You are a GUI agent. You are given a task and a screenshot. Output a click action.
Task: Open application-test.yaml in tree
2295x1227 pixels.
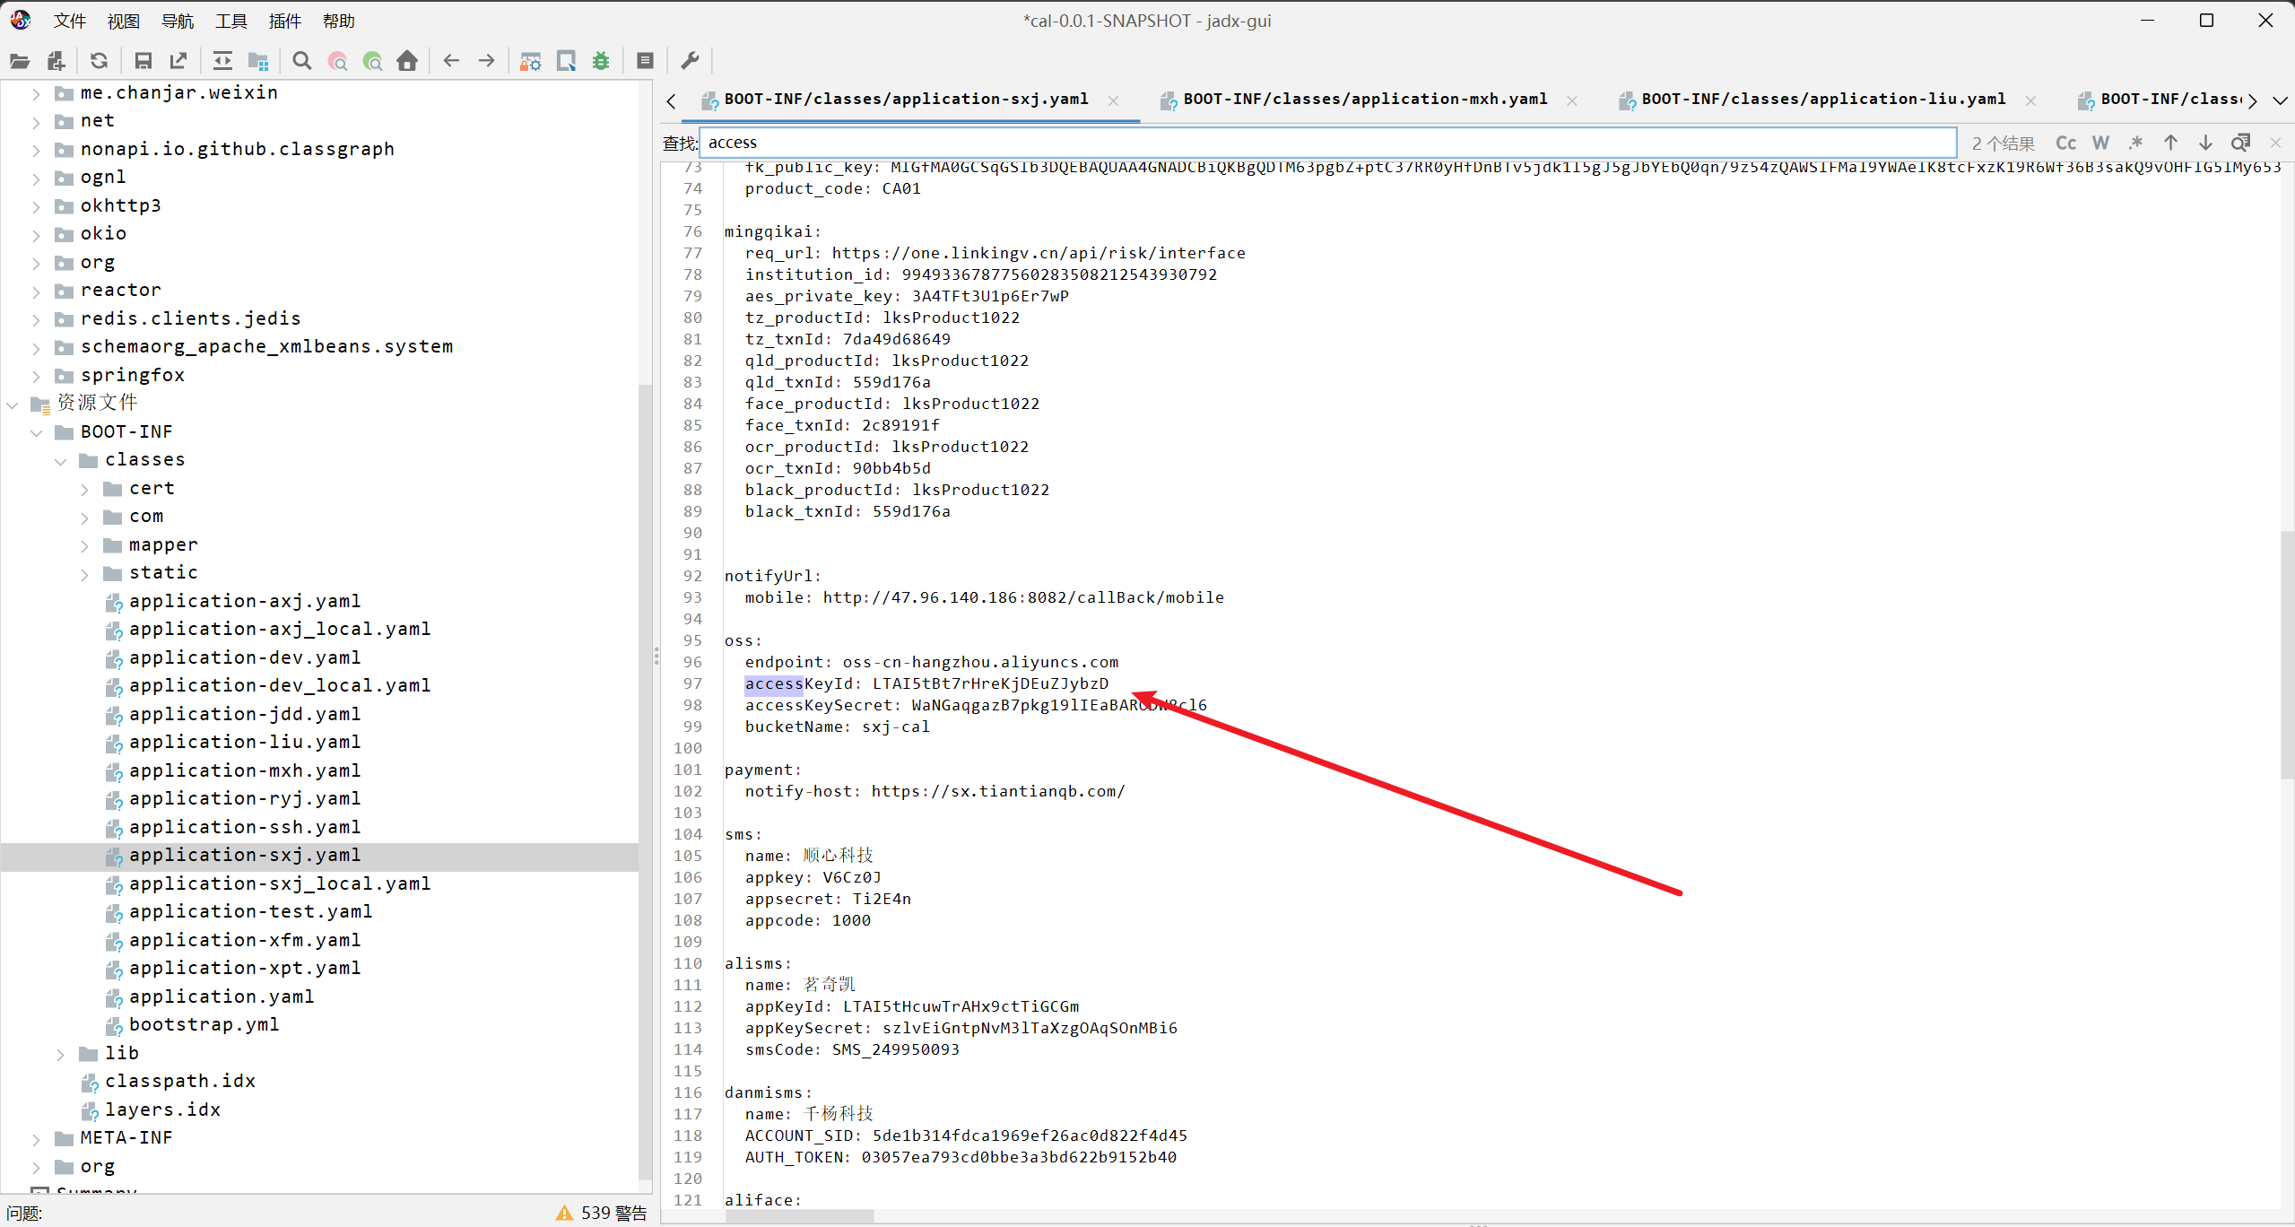[x=250, y=911]
